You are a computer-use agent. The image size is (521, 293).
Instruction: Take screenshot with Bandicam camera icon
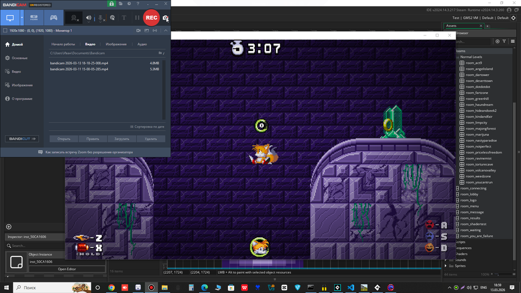pos(166,18)
